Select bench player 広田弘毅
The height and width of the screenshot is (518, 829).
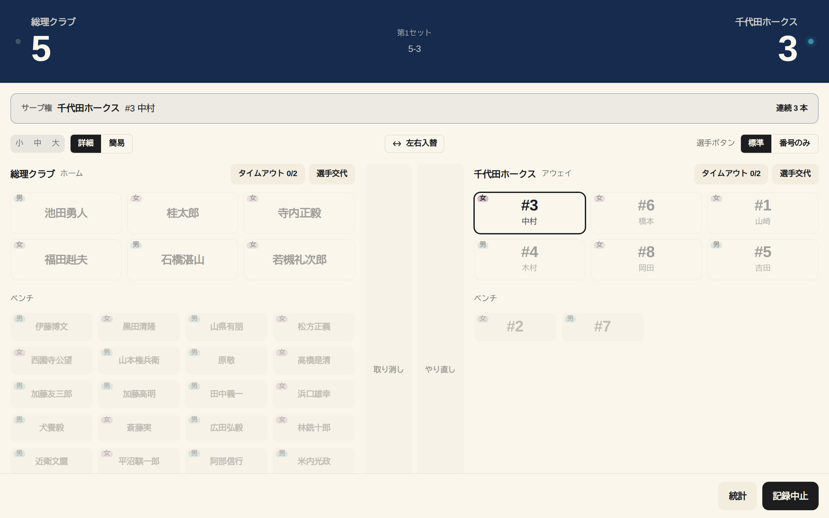click(226, 428)
